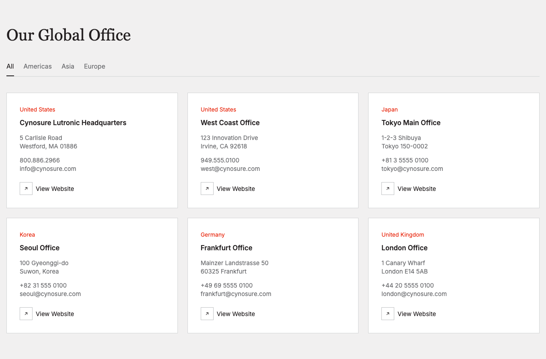Image resolution: width=546 pixels, height=359 pixels.
Task: Click the 100 Gyeonggi-do address line
Action: click(44, 263)
